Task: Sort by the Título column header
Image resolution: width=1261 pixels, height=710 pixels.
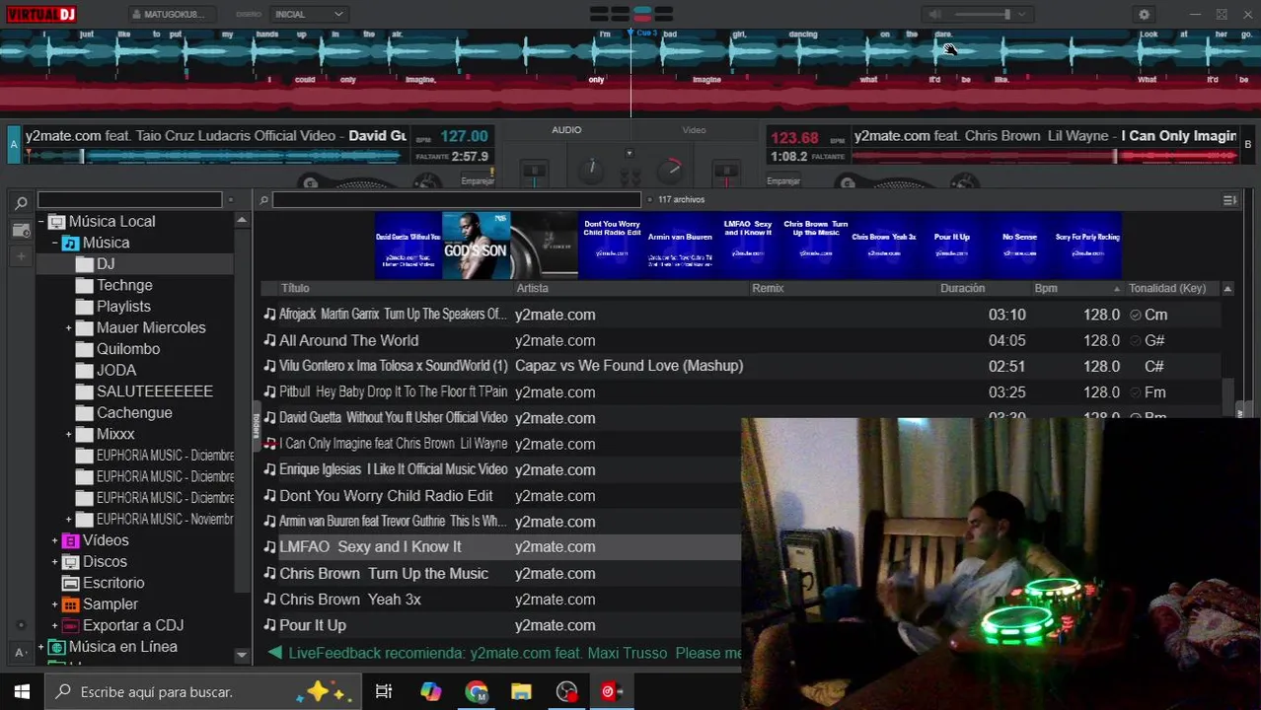Action: (295, 288)
